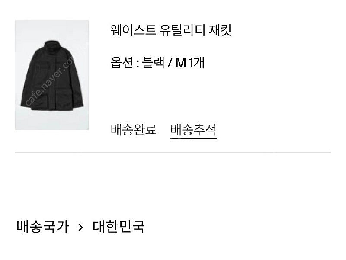Click the 배송추적 delivery tracking link
Viewport: 346px width, 260px height.
pyautogui.click(x=193, y=129)
